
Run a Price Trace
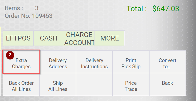(131, 84)
